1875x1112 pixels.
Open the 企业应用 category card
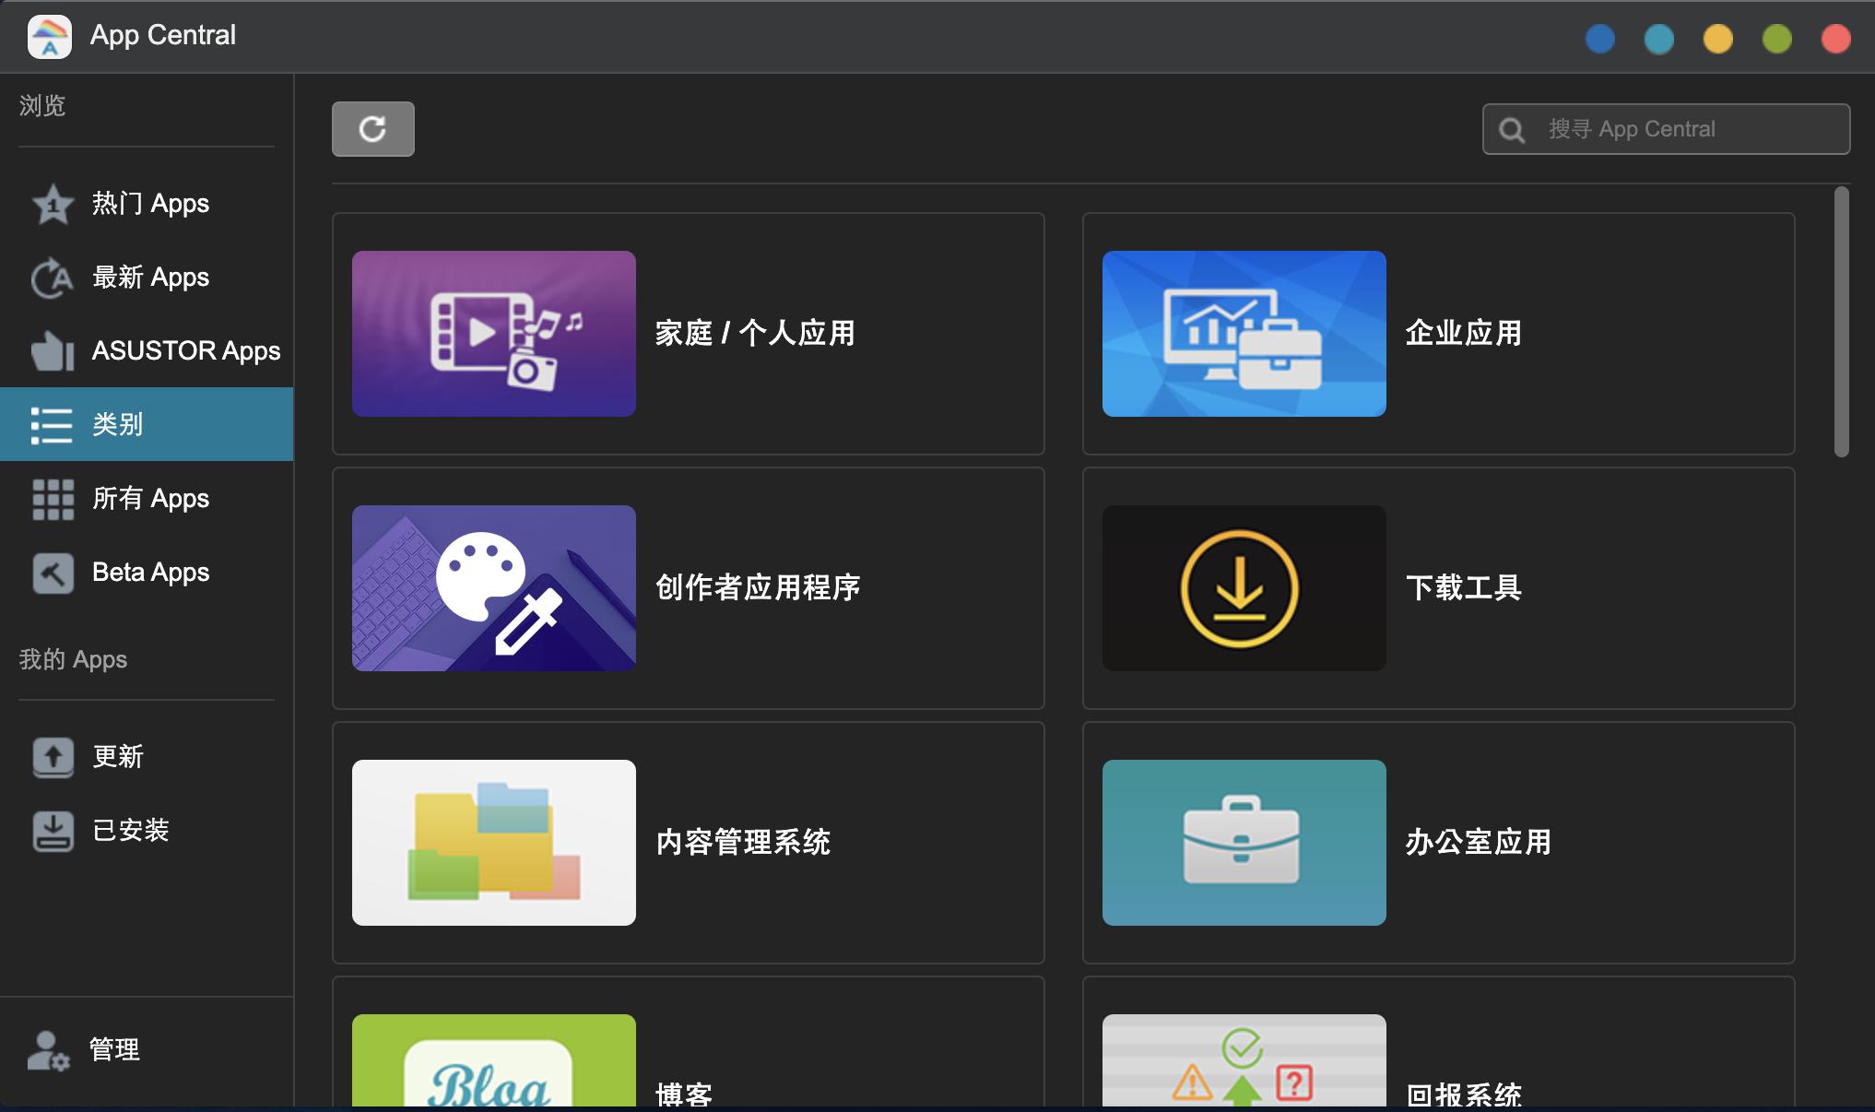pos(1439,334)
